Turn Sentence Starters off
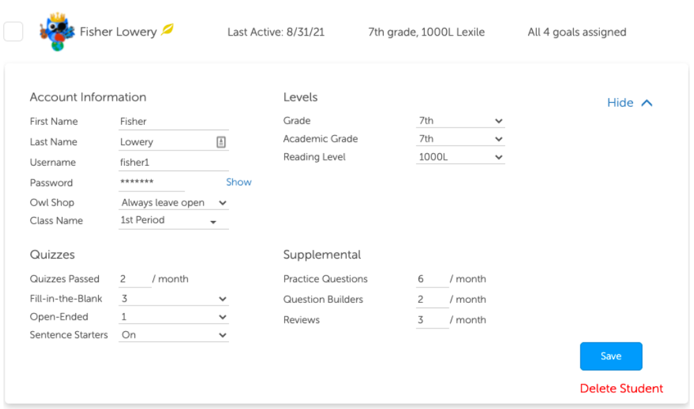Screen dimensions: 694x409 (x=222, y=334)
